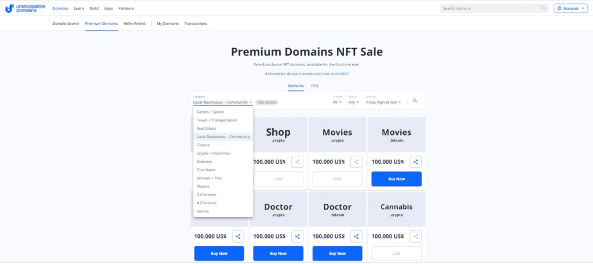Open the Partners top menu
This screenshot has height=264, width=593.
126,8
